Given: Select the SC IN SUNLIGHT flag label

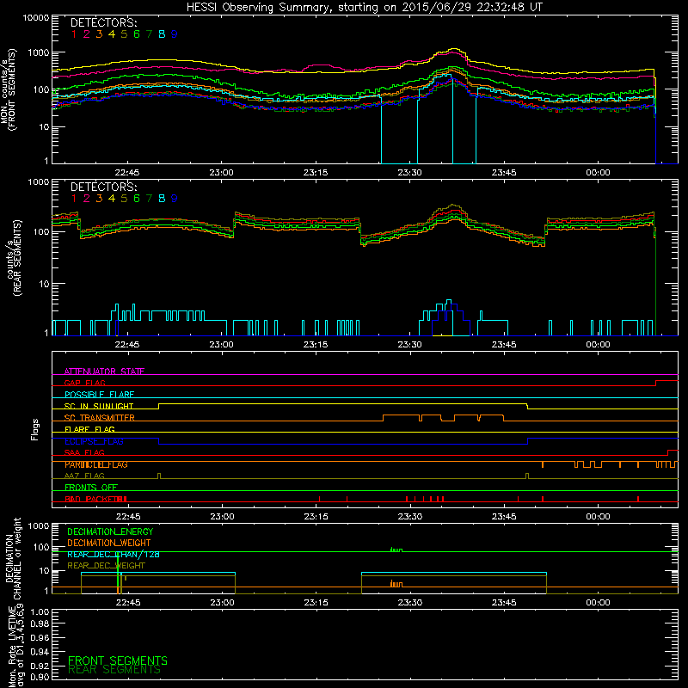Looking at the screenshot, I should [x=99, y=406].
